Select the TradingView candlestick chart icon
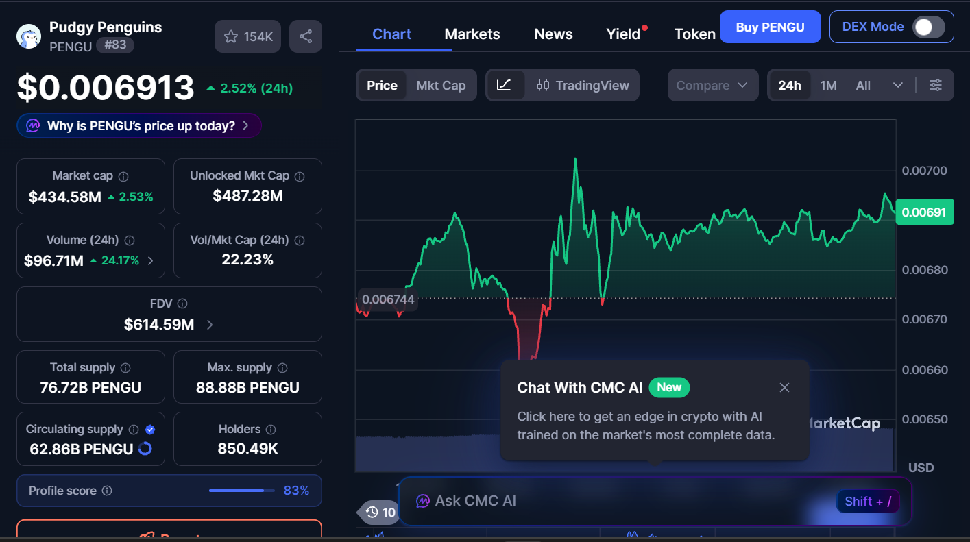The image size is (970, 542). [542, 84]
